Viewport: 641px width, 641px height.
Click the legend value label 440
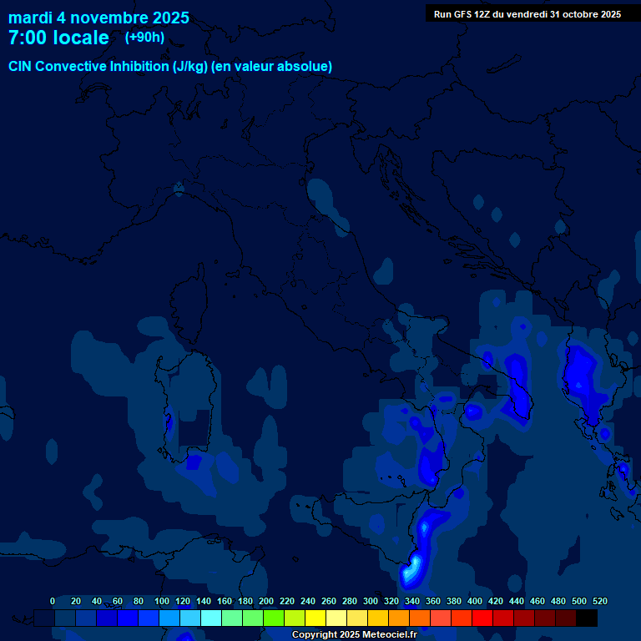(x=517, y=602)
